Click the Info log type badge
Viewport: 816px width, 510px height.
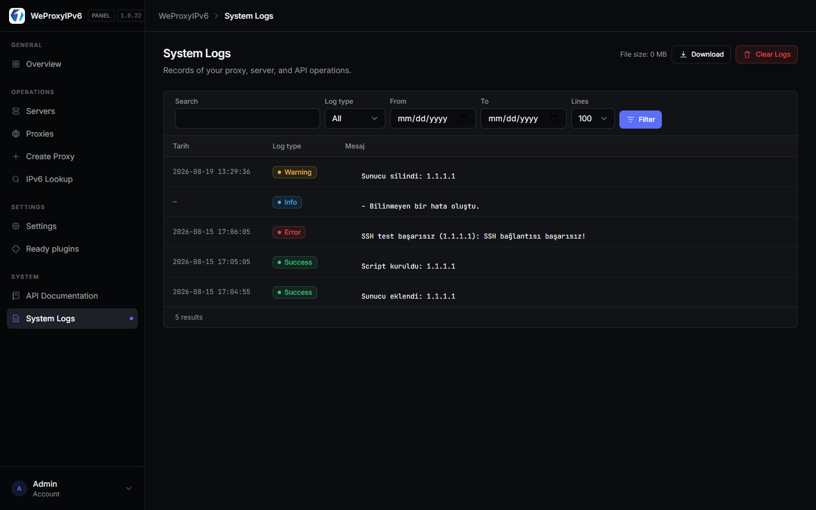pos(287,202)
